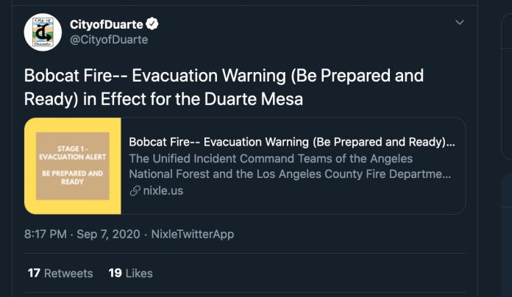Click the verified badge next to CityofDuarte

coord(152,24)
